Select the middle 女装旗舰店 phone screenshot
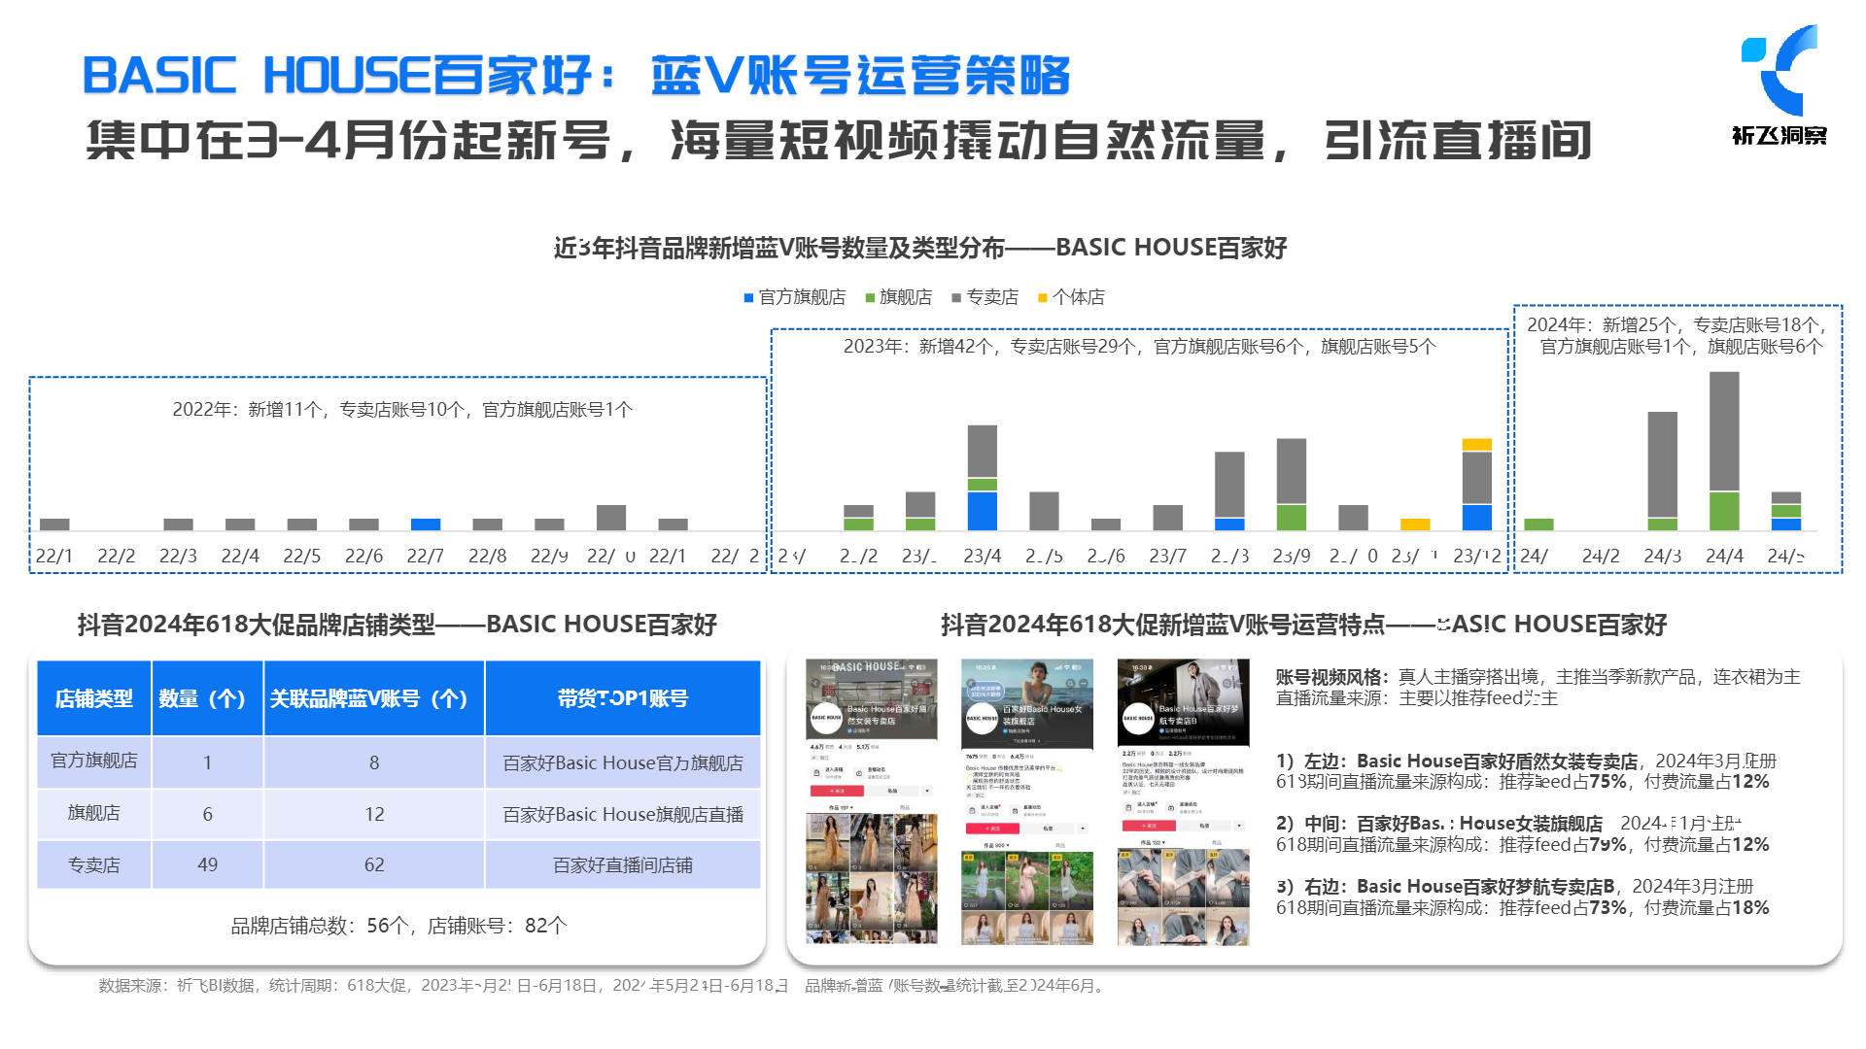Image resolution: width=1866 pixels, height=1049 pixels. [1027, 801]
